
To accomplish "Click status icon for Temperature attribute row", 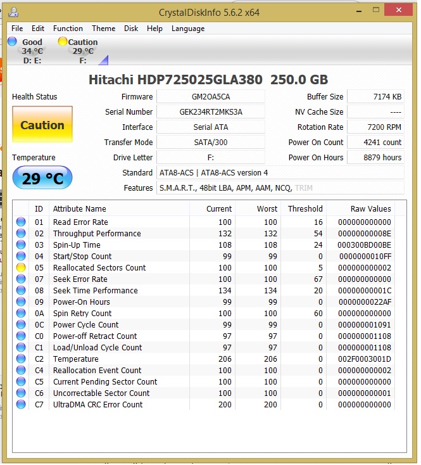I will point(21,359).
